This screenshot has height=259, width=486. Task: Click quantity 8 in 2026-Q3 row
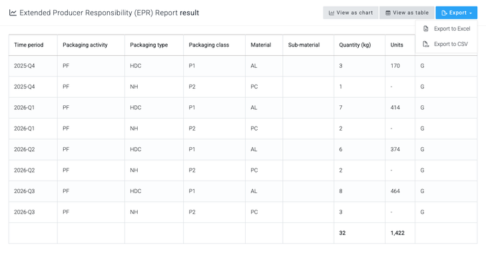[341, 191]
